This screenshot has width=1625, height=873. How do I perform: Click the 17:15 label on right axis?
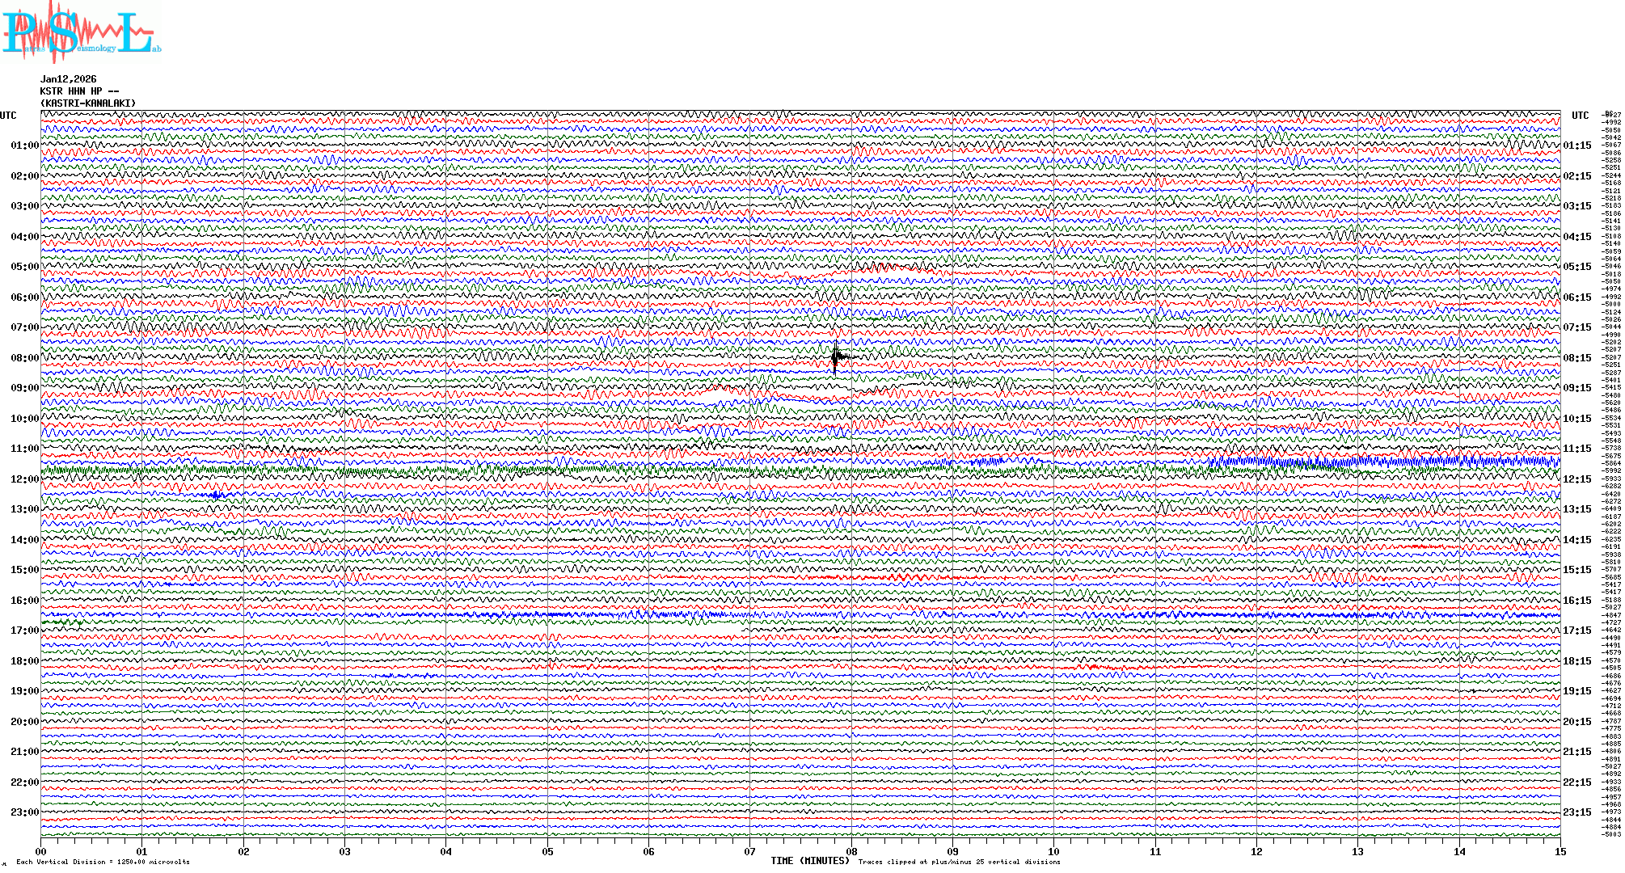pyautogui.click(x=1576, y=630)
